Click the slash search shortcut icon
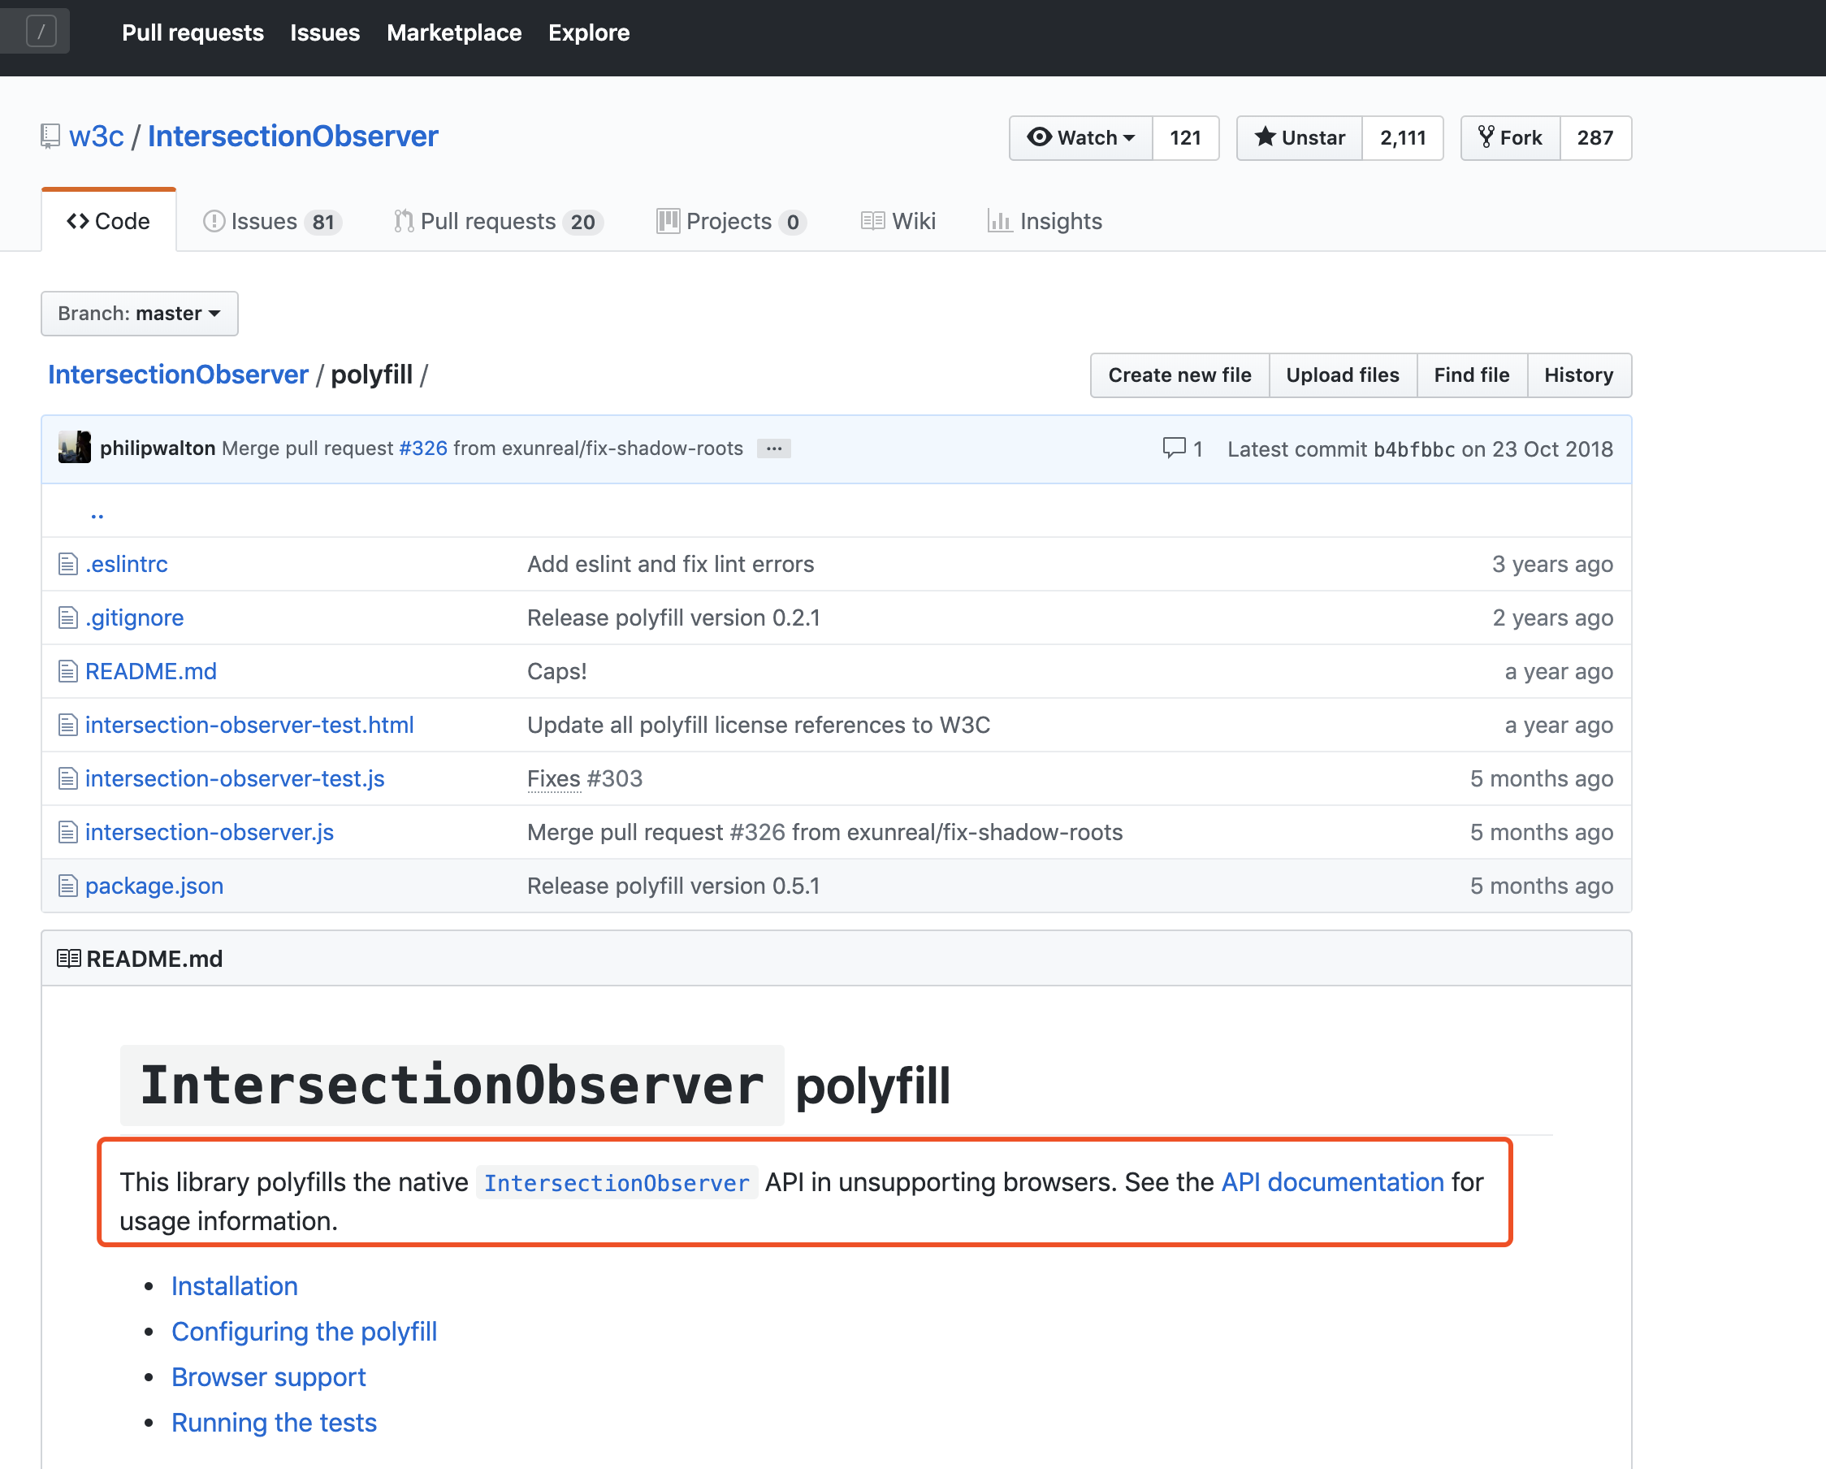The width and height of the screenshot is (1826, 1469). 41,32
